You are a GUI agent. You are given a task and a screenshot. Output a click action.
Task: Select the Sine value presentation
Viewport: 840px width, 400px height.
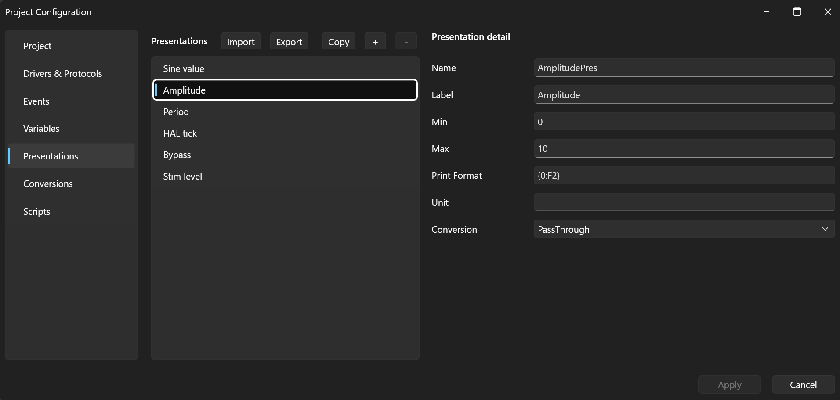pos(285,68)
